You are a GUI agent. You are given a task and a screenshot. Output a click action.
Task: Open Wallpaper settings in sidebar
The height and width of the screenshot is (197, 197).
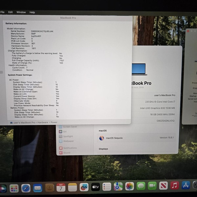click(66, 141)
